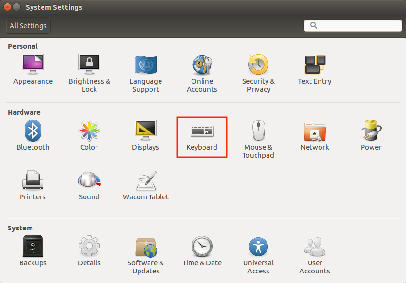Focus the settings search field
Viewport: 406px width, 283px height.
click(353, 26)
